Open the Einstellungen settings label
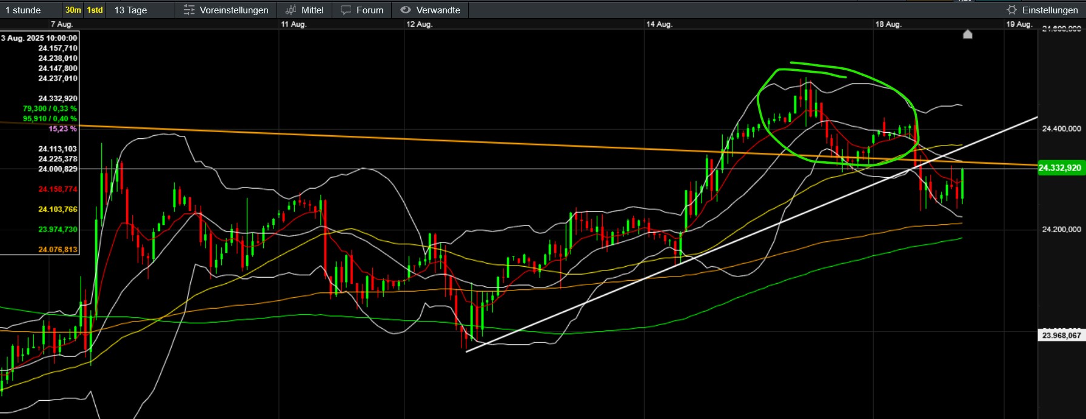The width and height of the screenshot is (1086, 419). (x=1050, y=10)
